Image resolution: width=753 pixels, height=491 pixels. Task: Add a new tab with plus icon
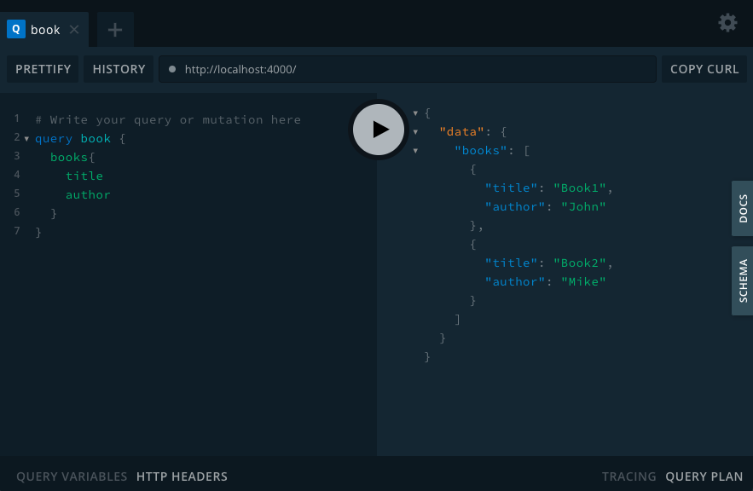115,30
